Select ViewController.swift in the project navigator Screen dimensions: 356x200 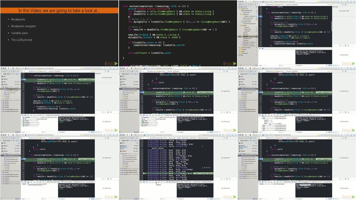tap(248, 18)
